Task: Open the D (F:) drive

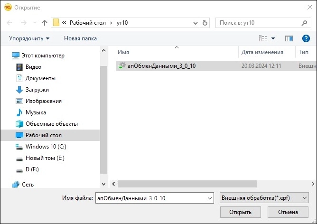Action: coord(32,169)
